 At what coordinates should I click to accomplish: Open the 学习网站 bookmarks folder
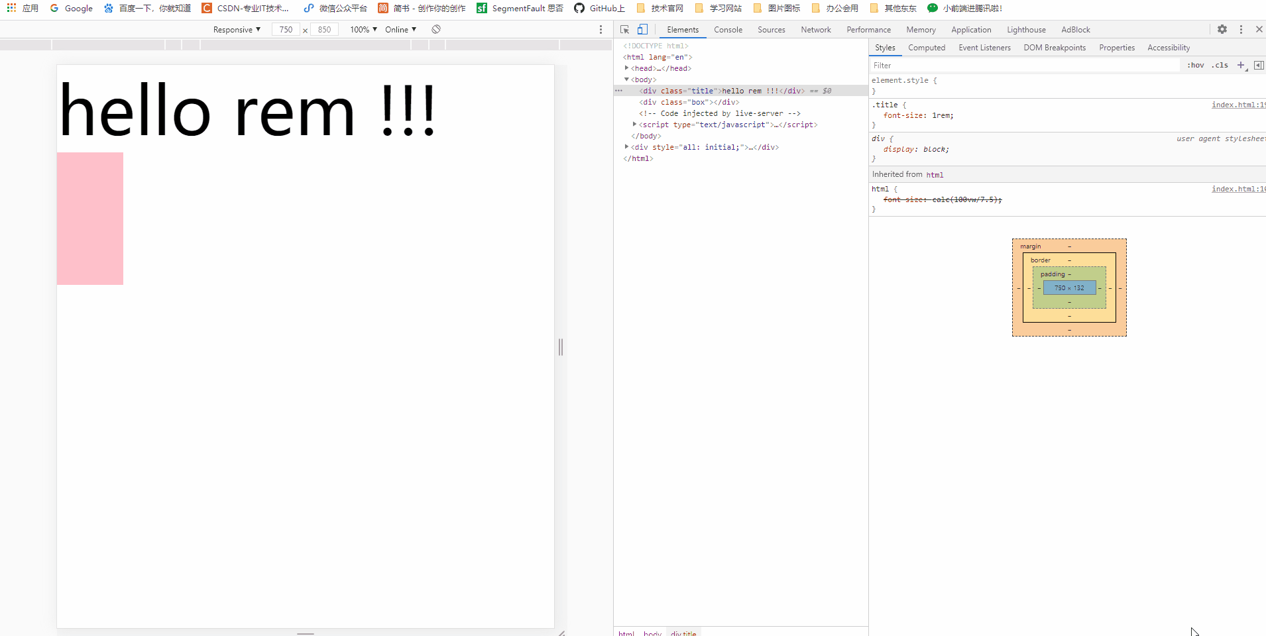point(719,8)
